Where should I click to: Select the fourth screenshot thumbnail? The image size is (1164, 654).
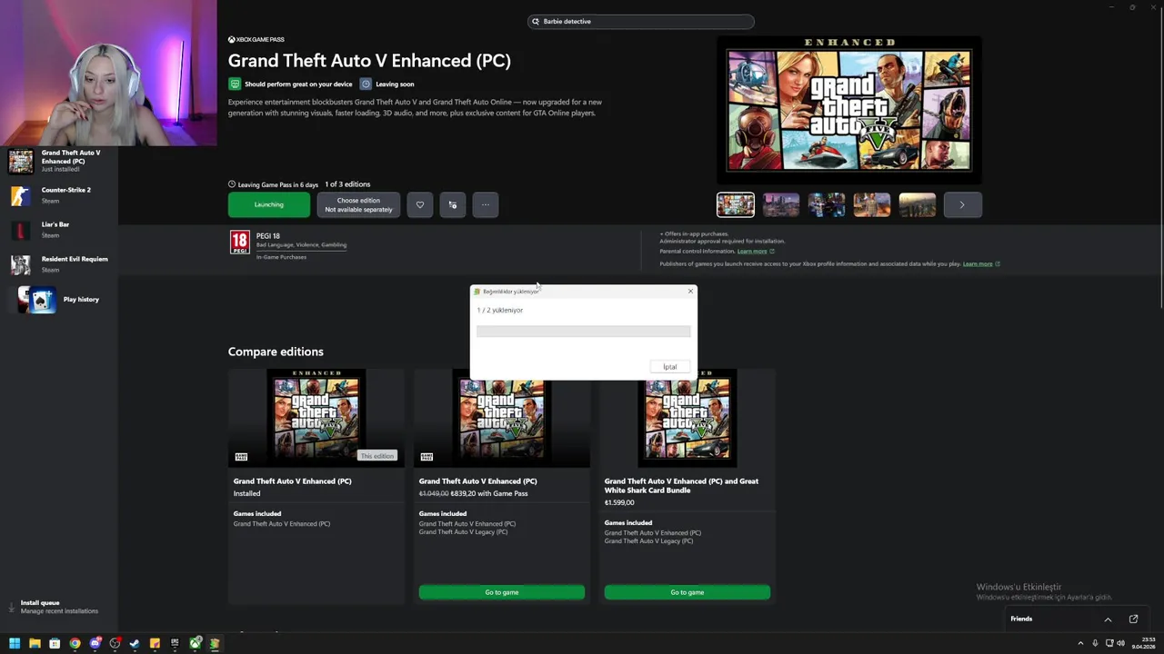pyautogui.click(x=872, y=204)
